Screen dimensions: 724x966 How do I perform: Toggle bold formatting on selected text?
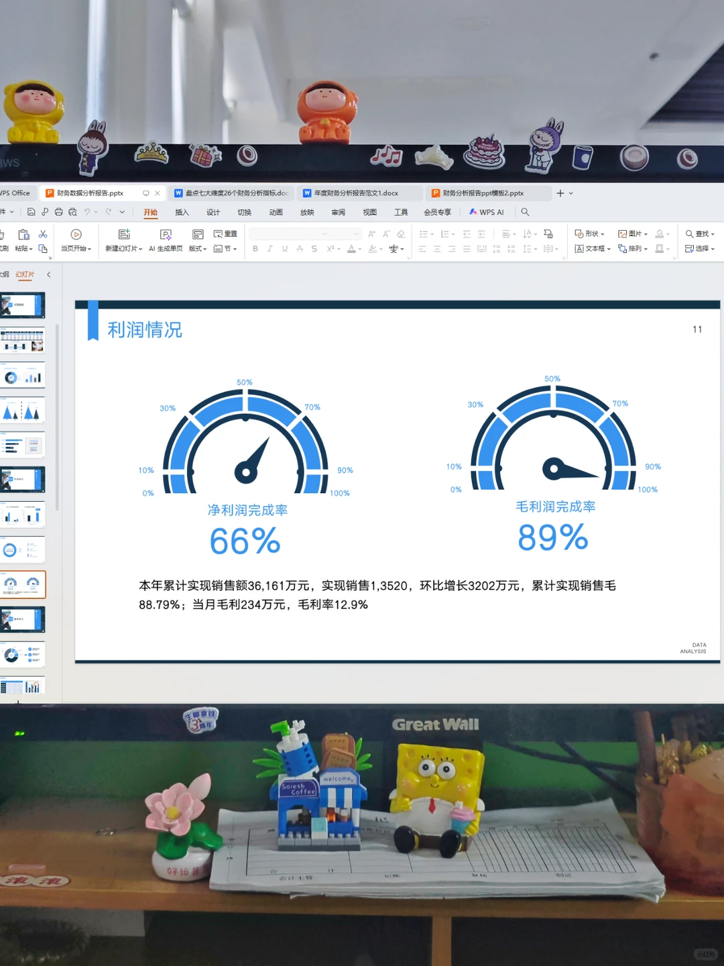pos(255,248)
